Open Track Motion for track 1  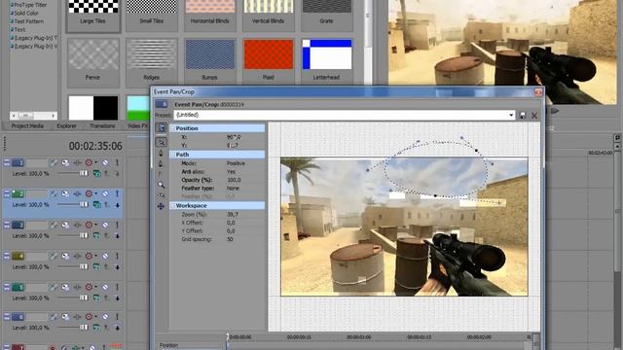click(65, 162)
